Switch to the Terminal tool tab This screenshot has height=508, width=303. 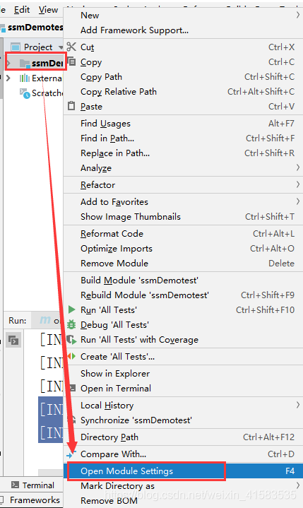33,485
